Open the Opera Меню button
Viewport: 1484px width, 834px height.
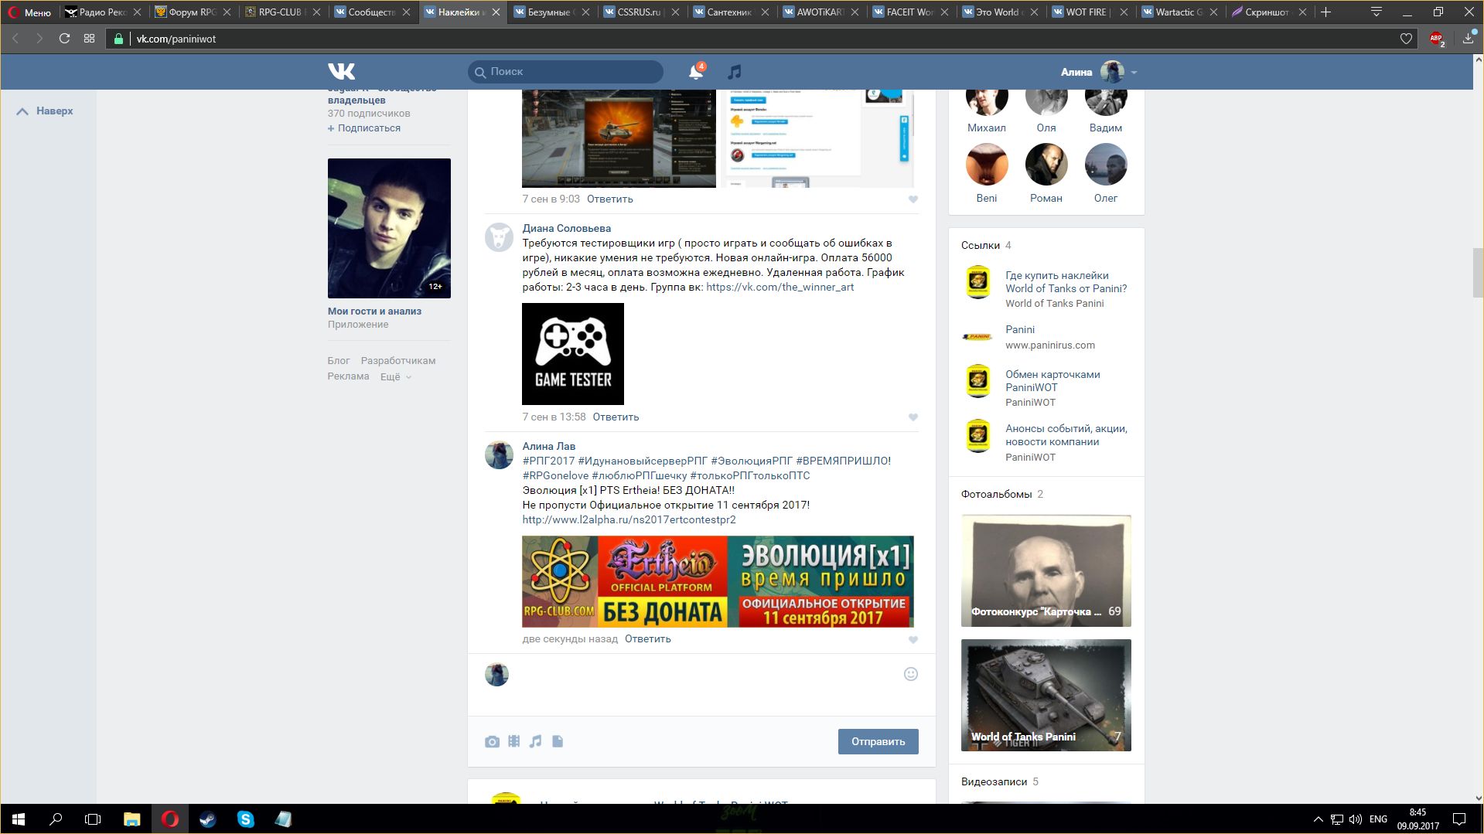click(x=29, y=12)
